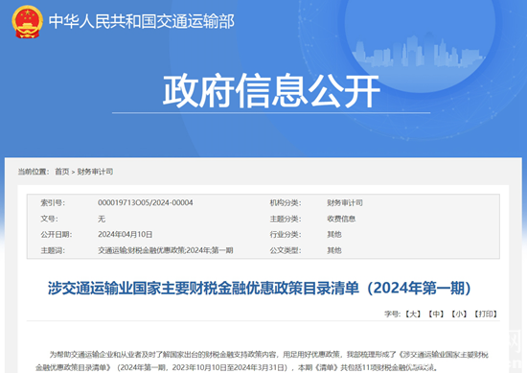Click the first paragraph beginning 为帮助交通运输企业
This screenshot has width=527, height=373.
coord(263,361)
